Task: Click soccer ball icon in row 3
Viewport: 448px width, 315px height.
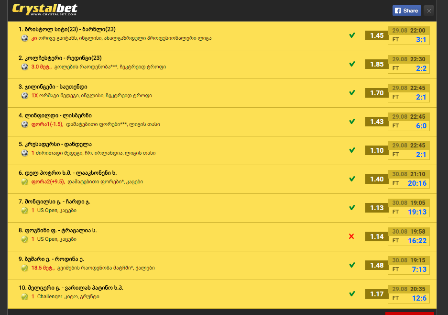Action: (24, 96)
